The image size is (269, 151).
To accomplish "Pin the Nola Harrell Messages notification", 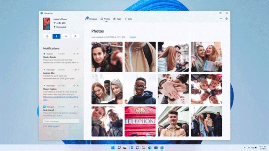I will tap(75, 107).
